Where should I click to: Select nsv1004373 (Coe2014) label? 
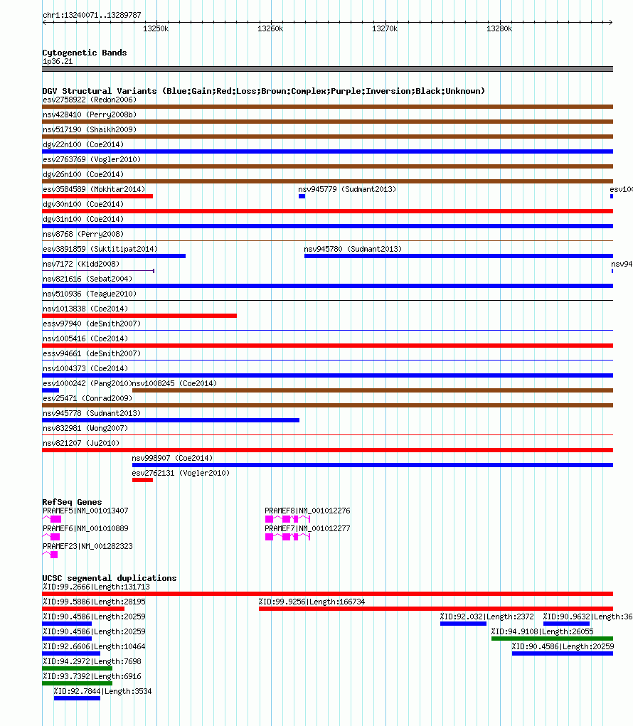pos(85,368)
